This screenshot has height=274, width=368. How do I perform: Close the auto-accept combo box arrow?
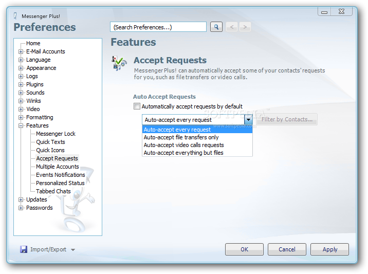pos(248,120)
